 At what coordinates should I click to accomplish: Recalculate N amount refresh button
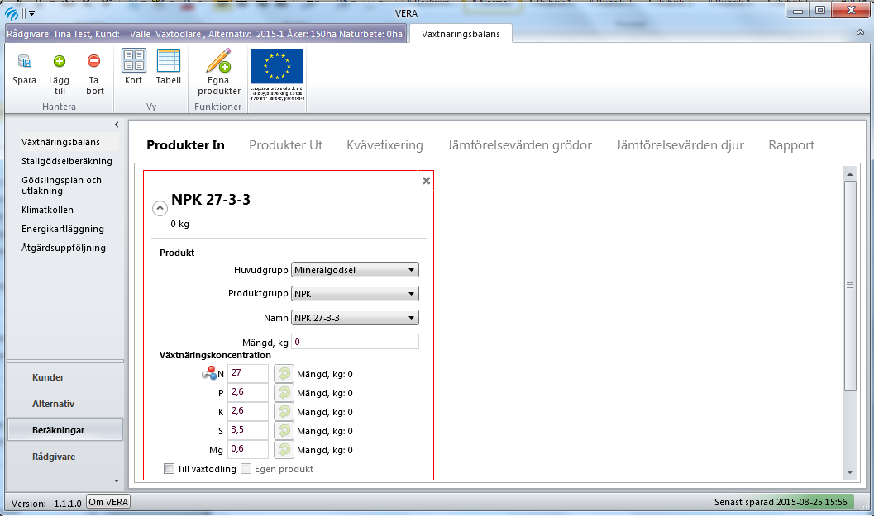(x=284, y=373)
